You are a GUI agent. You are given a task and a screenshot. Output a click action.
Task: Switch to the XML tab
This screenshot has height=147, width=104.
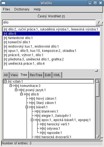tap(57, 75)
